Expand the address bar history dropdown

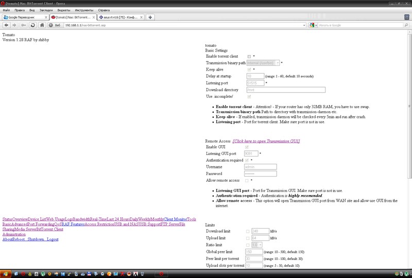pos(304,25)
